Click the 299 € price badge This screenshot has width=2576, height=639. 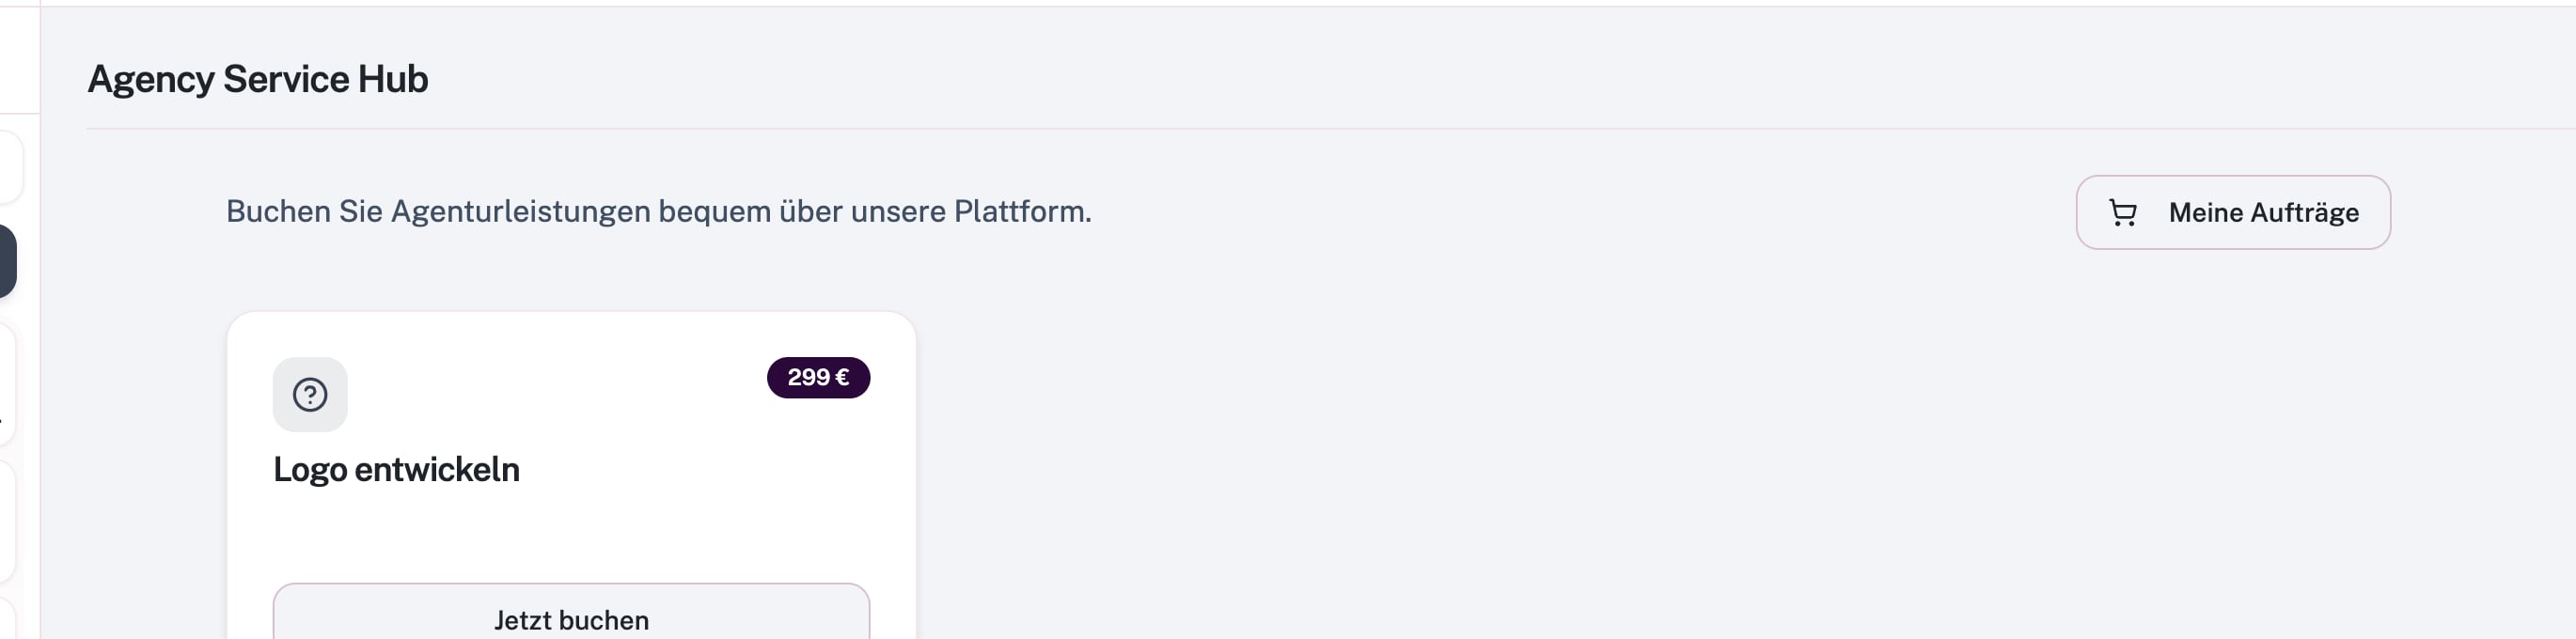pyautogui.click(x=818, y=377)
